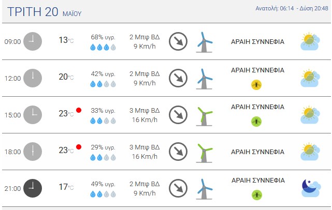Click the 09:00 clock icon
The width and height of the screenshot is (332, 210).
click(x=33, y=41)
